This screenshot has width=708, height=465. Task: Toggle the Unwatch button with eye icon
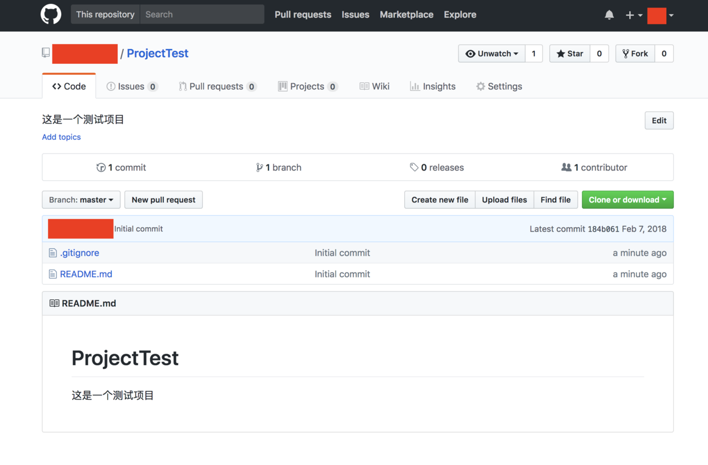click(x=492, y=54)
